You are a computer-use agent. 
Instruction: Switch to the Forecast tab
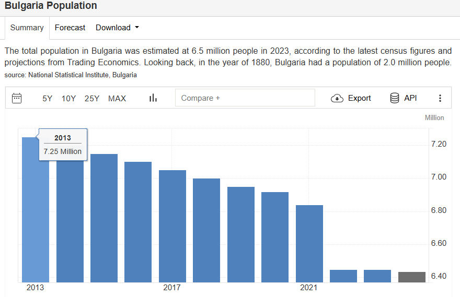70,28
